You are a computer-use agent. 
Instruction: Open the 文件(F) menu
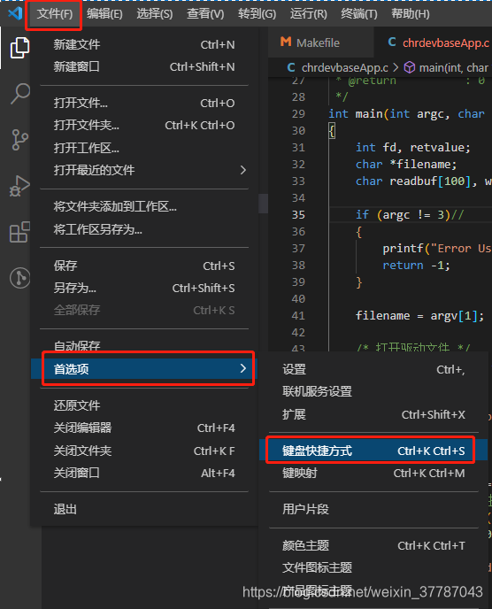[54, 14]
